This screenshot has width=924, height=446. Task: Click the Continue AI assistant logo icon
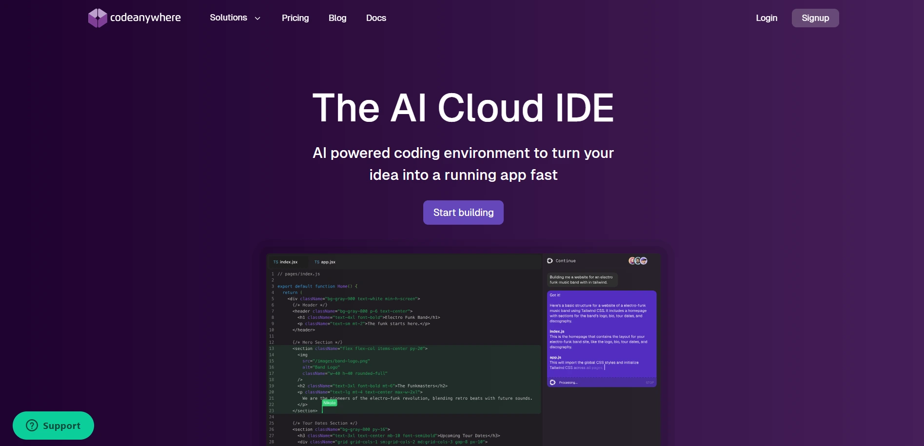tap(550, 260)
